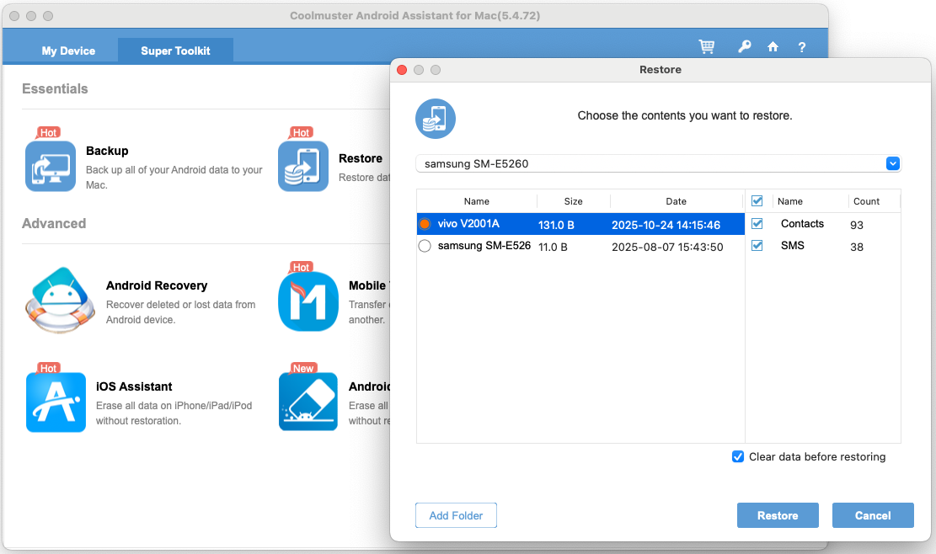Screen dimensions: 936x554
Task: Uncheck the SMS checkbox
Action: [757, 245]
